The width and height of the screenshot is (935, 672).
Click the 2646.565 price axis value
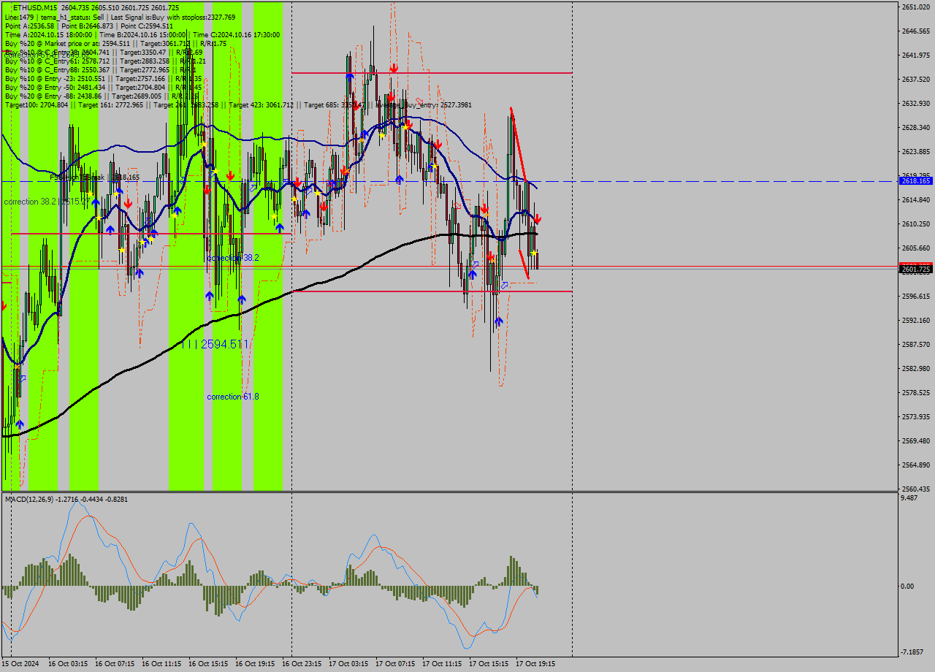(x=915, y=31)
